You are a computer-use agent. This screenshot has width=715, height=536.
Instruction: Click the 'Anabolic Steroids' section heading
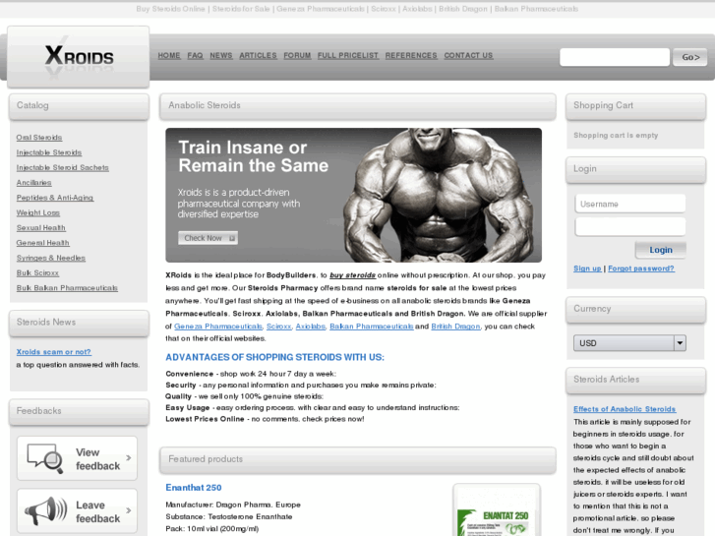pyautogui.click(x=205, y=105)
